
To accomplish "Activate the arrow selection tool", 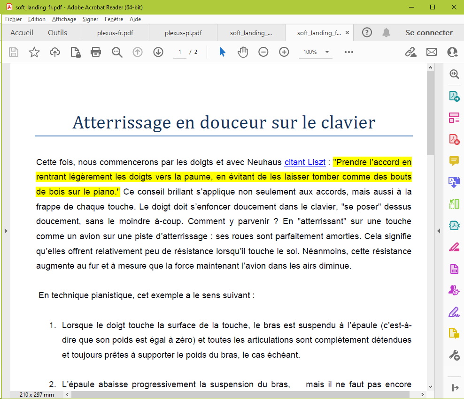I will 222,52.
